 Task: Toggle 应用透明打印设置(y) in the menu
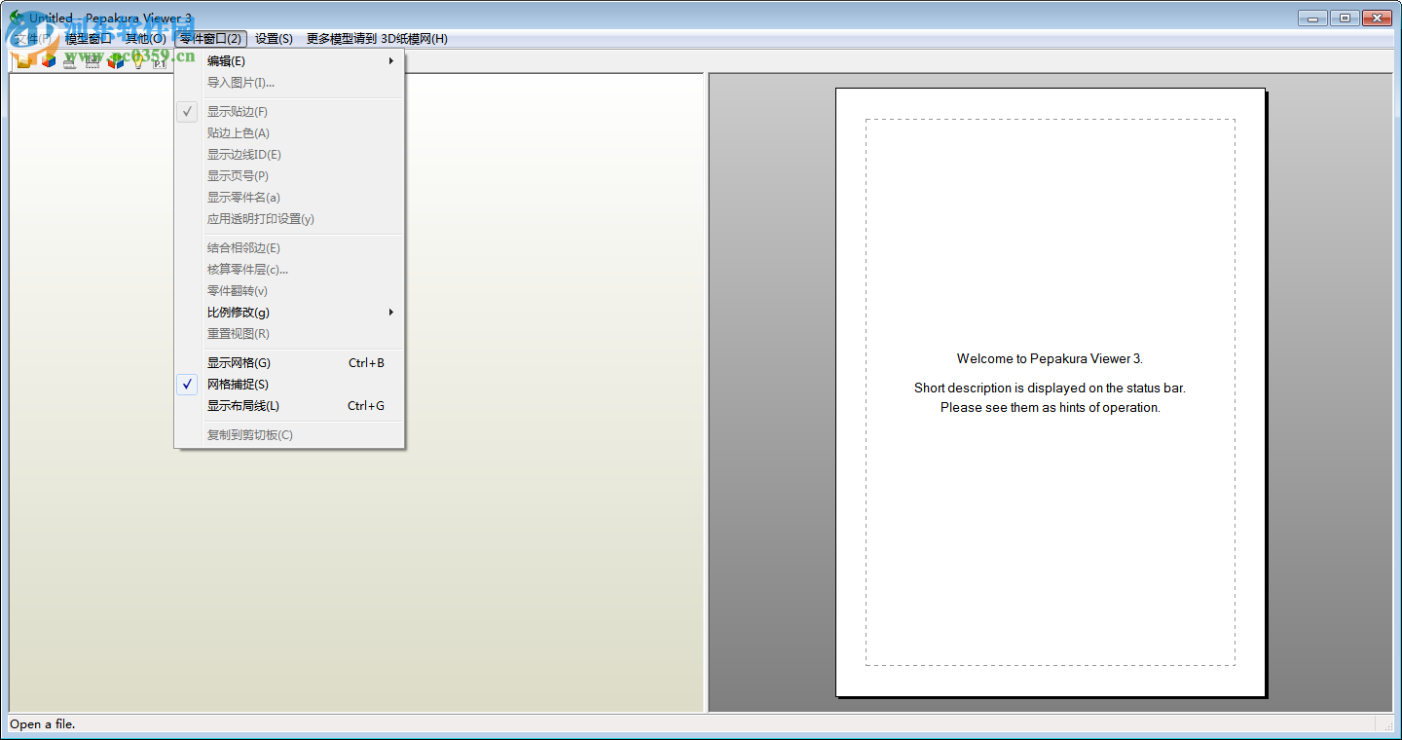[289, 219]
